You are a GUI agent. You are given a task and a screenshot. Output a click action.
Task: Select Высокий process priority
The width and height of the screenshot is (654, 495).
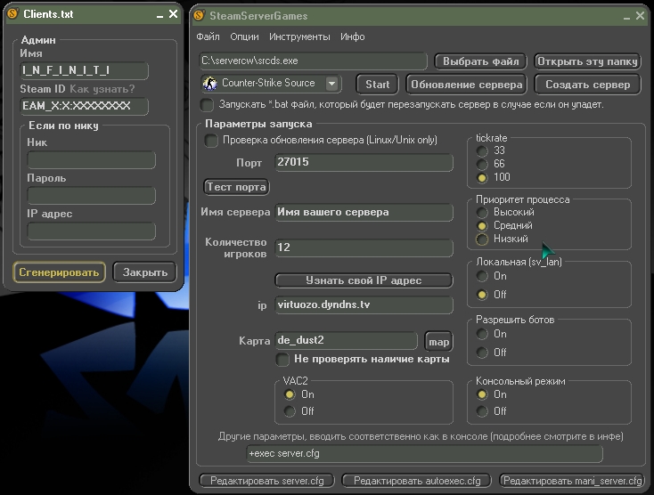482,213
